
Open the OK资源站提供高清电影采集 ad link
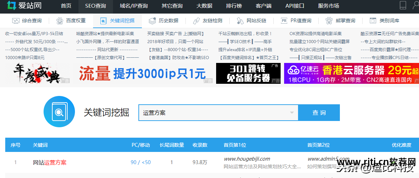click(x=315, y=34)
